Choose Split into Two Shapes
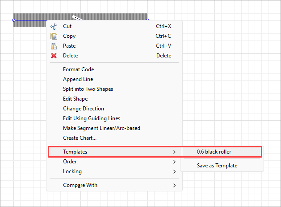The width and height of the screenshot is (281, 207). tap(88, 89)
